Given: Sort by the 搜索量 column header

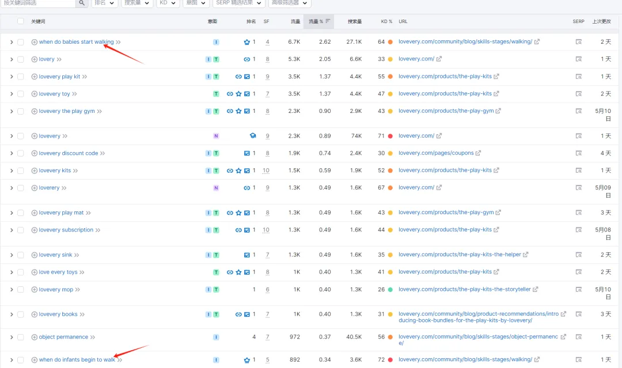Looking at the screenshot, I should click(x=355, y=21).
